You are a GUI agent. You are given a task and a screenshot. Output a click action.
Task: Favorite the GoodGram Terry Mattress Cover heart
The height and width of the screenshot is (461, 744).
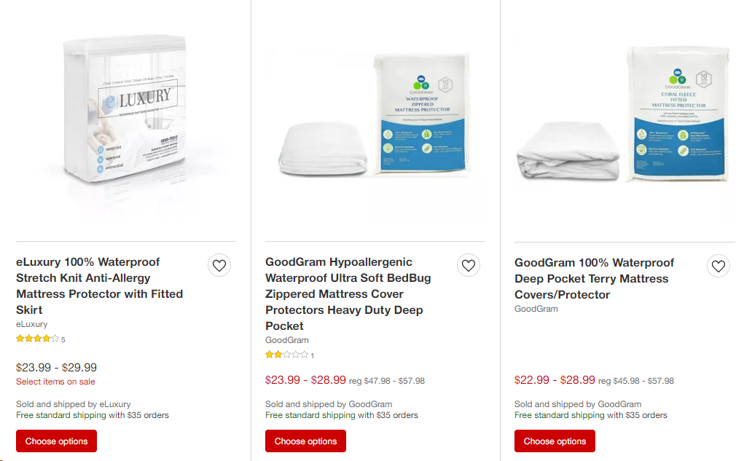pos(718,266)
